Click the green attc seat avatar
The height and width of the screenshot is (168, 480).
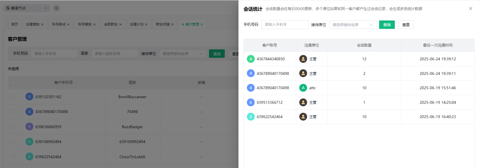pos(303,88)
